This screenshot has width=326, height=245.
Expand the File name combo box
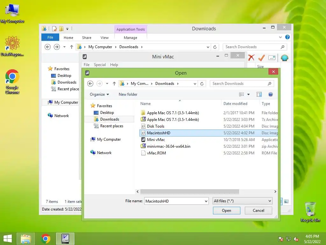coord(206,201)
